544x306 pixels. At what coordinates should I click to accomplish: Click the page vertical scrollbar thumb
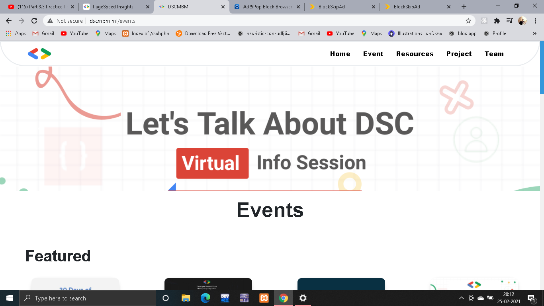[x=542, y=67]
